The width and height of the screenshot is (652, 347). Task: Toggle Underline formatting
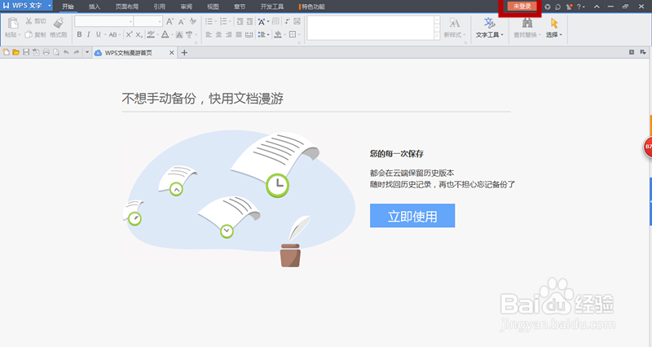click(x=98, y=34)
